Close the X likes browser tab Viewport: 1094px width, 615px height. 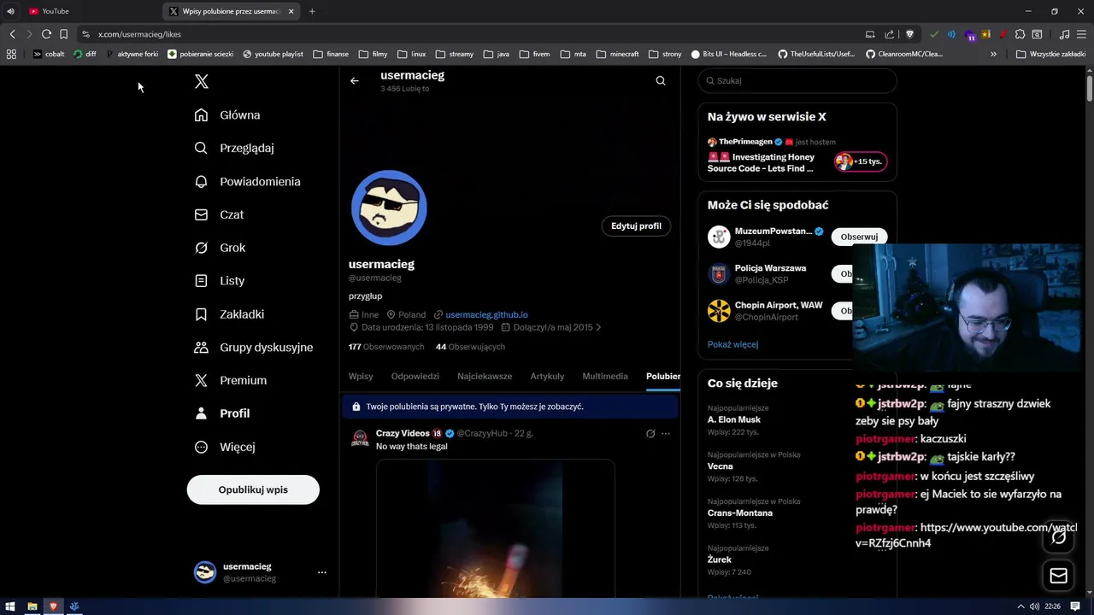[291, 11]
